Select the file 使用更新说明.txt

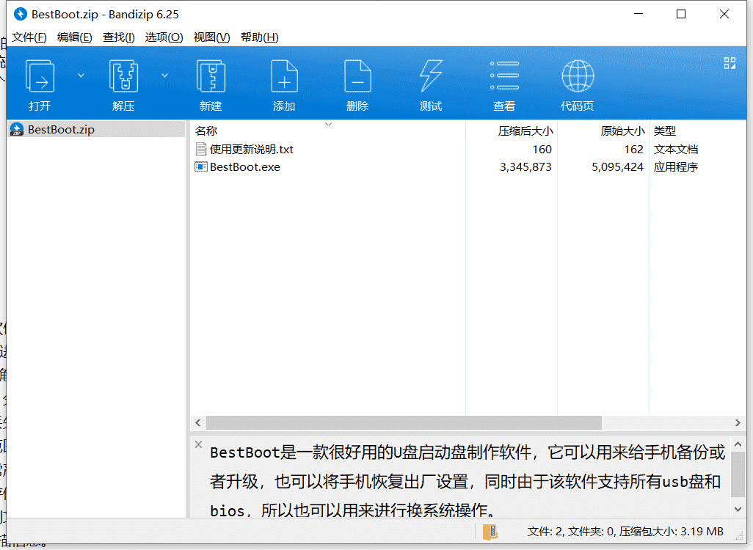pos(252,150)
